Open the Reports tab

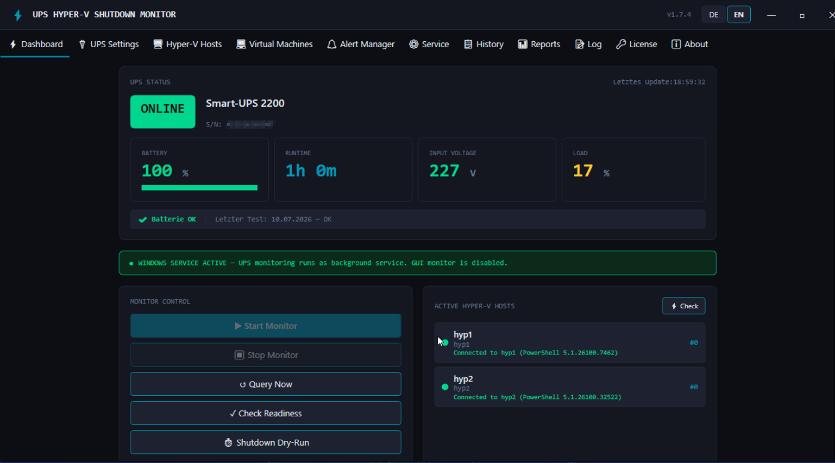[x=539, y=45]
